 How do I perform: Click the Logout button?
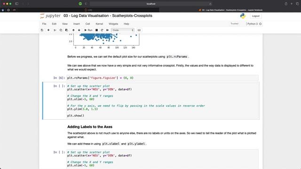(x=255, y=16)
